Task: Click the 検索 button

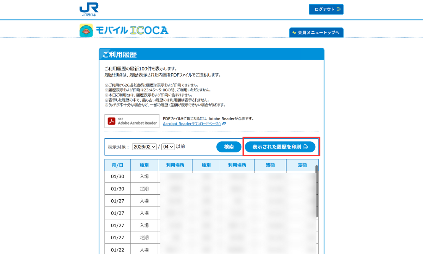Action: pyautogui.click(x=229, y=147)
